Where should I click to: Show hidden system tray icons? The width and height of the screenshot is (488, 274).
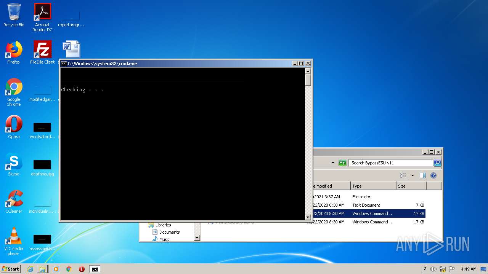425,269
